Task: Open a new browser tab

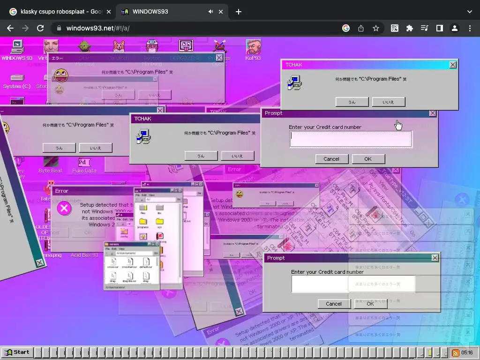Action: [x=239, y=12]
